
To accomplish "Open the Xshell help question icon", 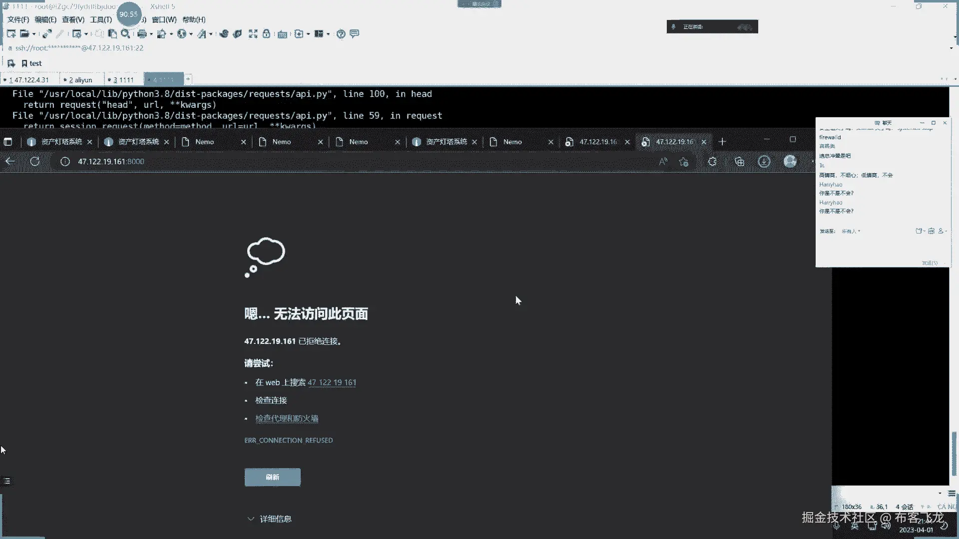I will click(341, 34).
